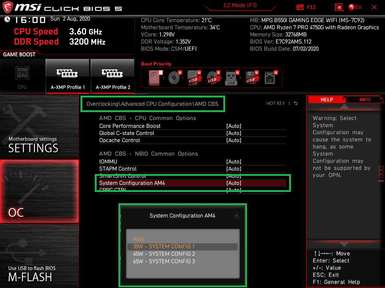This screenshot has width=385, height=288.
Task: Select the USB key boot device icon
Action: (x=232, y=78)
